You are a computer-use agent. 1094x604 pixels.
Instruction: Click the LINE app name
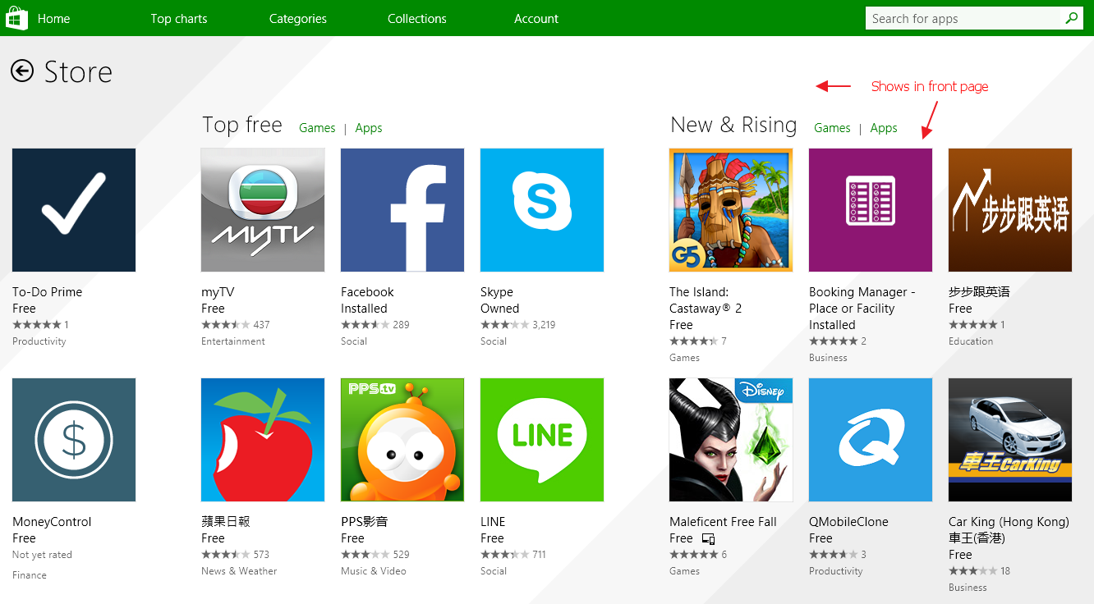(x=493, y=522)
